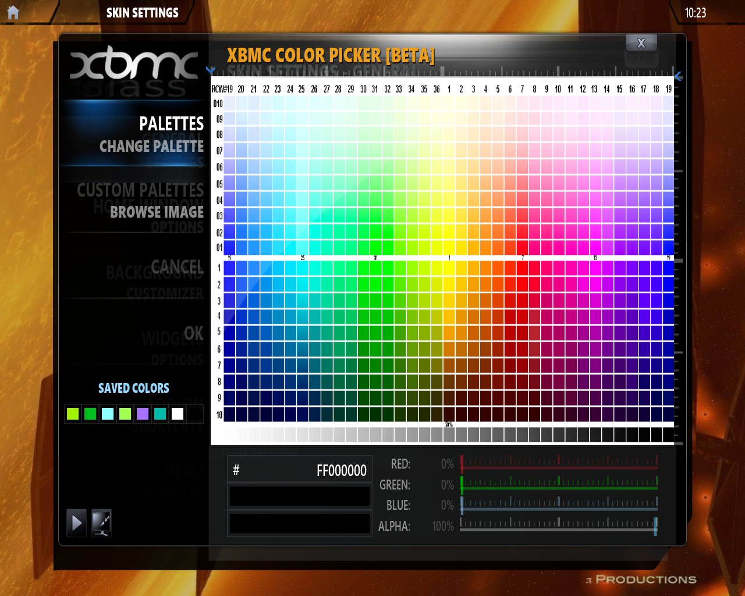Click the 10:23 clock
The width and height of the screenshot is (745, 596).
pyautogui.click(x=695, y=13)
